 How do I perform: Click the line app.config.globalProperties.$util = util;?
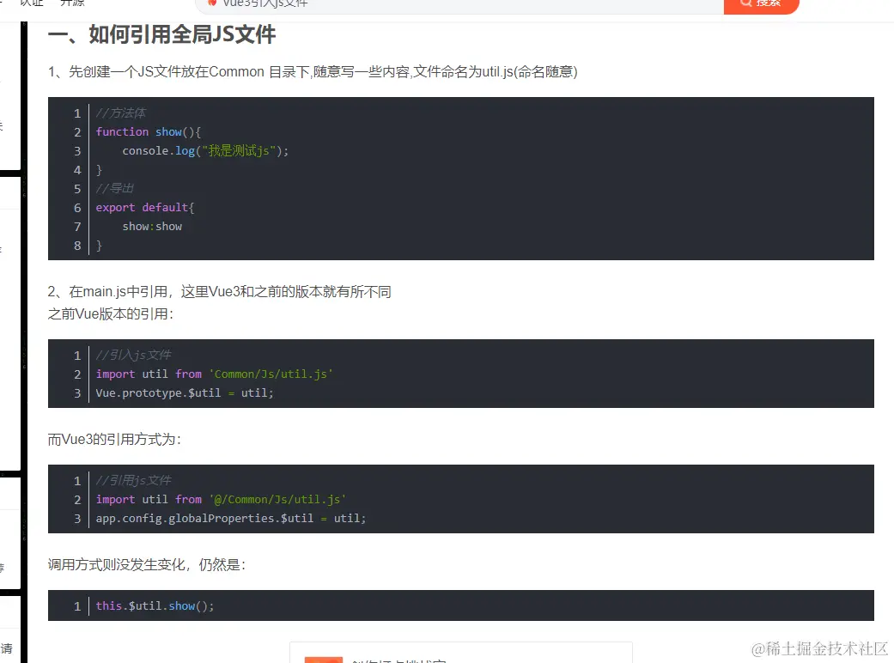pos(231,518)
